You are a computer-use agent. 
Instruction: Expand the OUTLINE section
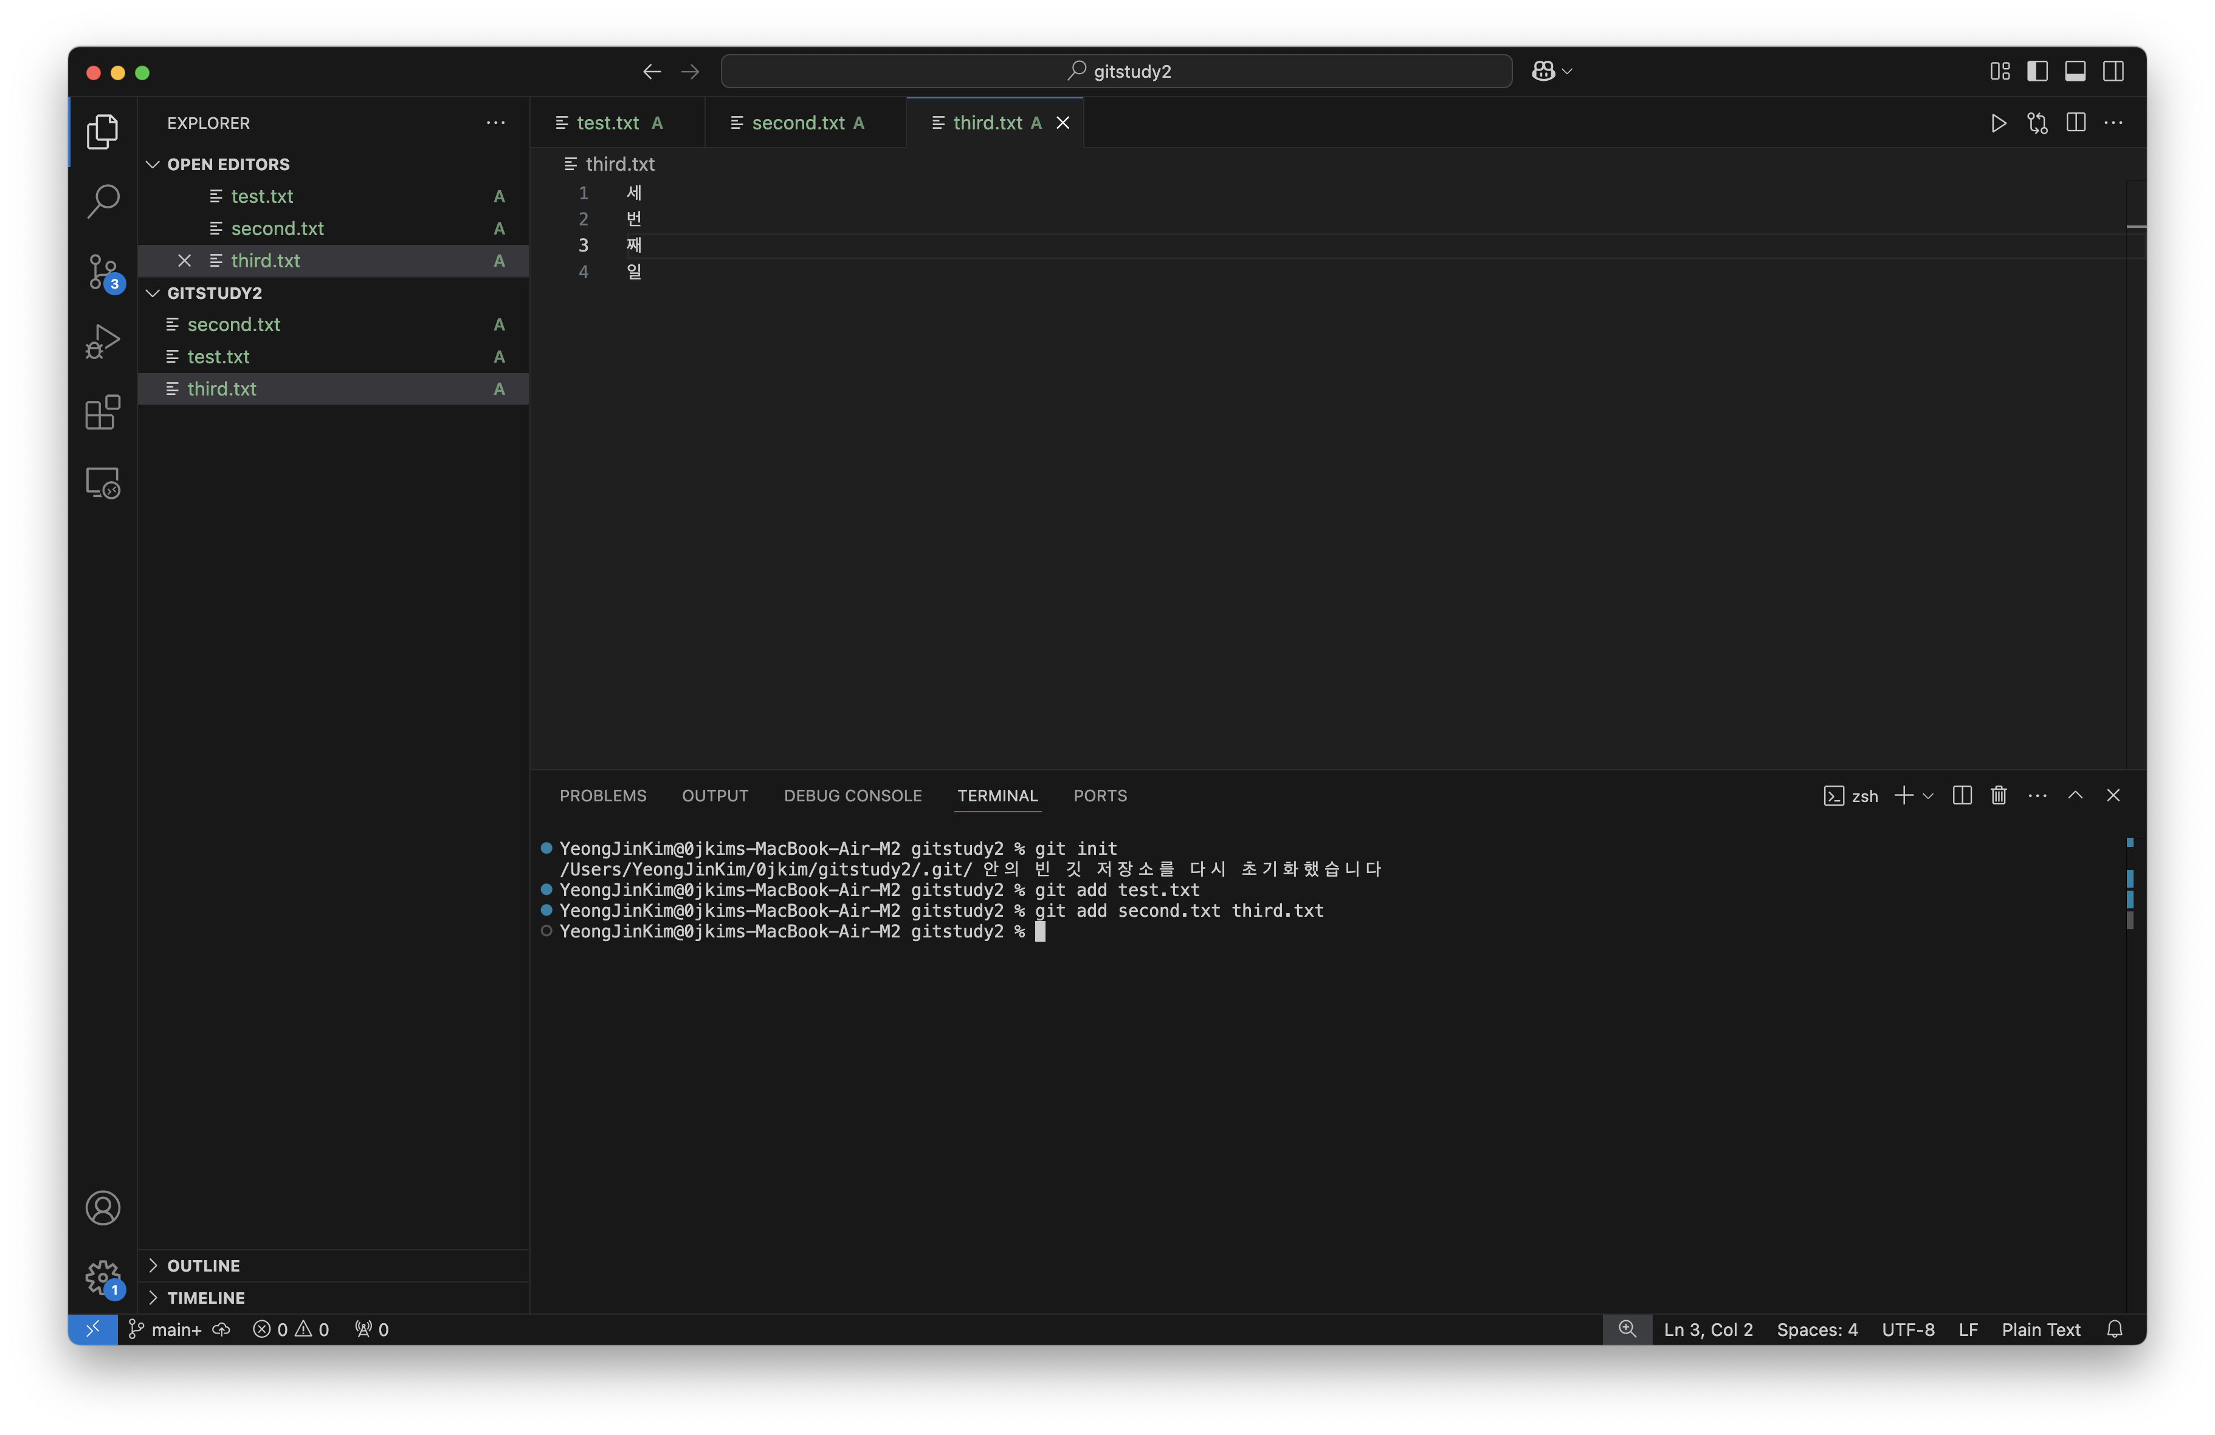[x=333, y=1265]
